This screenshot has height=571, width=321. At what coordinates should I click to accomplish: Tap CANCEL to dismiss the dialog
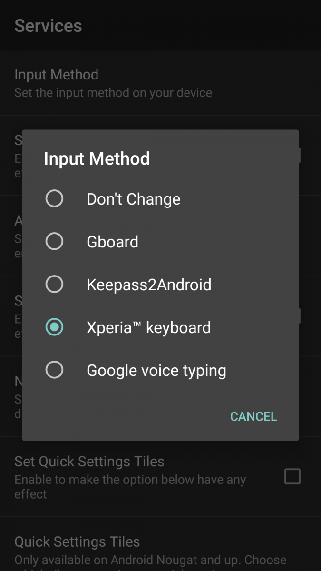pos(253,416)
